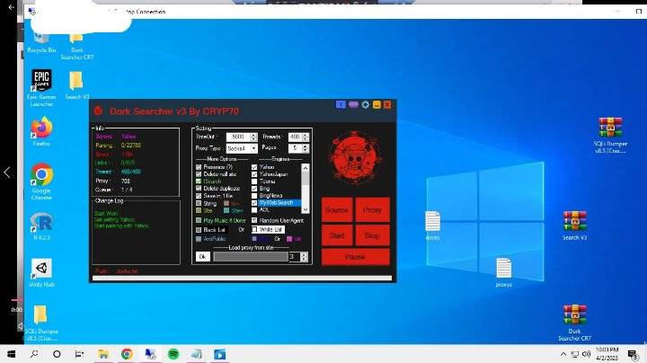Toggle the Presence (?) checkbox
The width and height of the screenshot is (647, 363).
click(x=199, y=167)
